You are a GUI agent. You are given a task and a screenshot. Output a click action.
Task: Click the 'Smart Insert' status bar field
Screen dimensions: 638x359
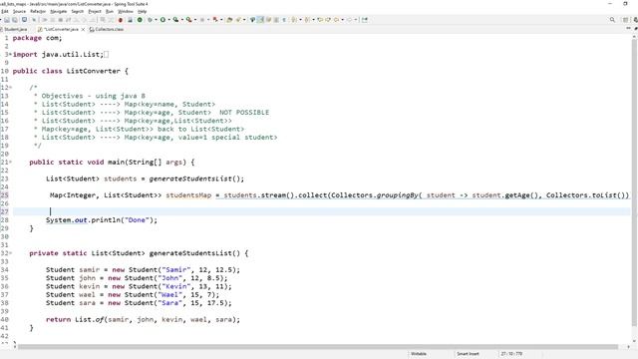[468, 354]
